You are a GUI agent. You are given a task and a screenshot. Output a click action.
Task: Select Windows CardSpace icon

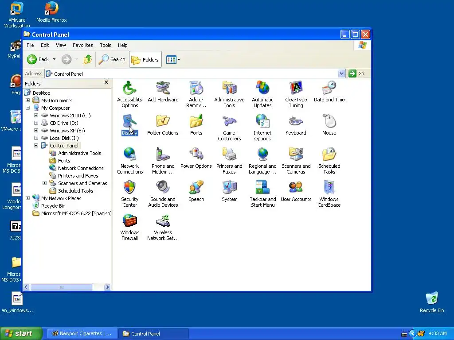(x=329, y=194)
